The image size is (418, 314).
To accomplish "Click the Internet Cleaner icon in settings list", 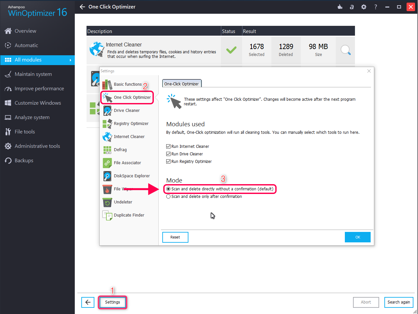I will tap(107, 137).
